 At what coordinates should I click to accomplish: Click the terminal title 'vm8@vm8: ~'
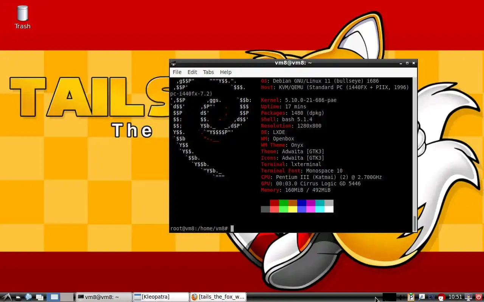click(x=293, y=63)
